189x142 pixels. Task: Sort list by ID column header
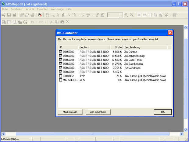point(68,47)
